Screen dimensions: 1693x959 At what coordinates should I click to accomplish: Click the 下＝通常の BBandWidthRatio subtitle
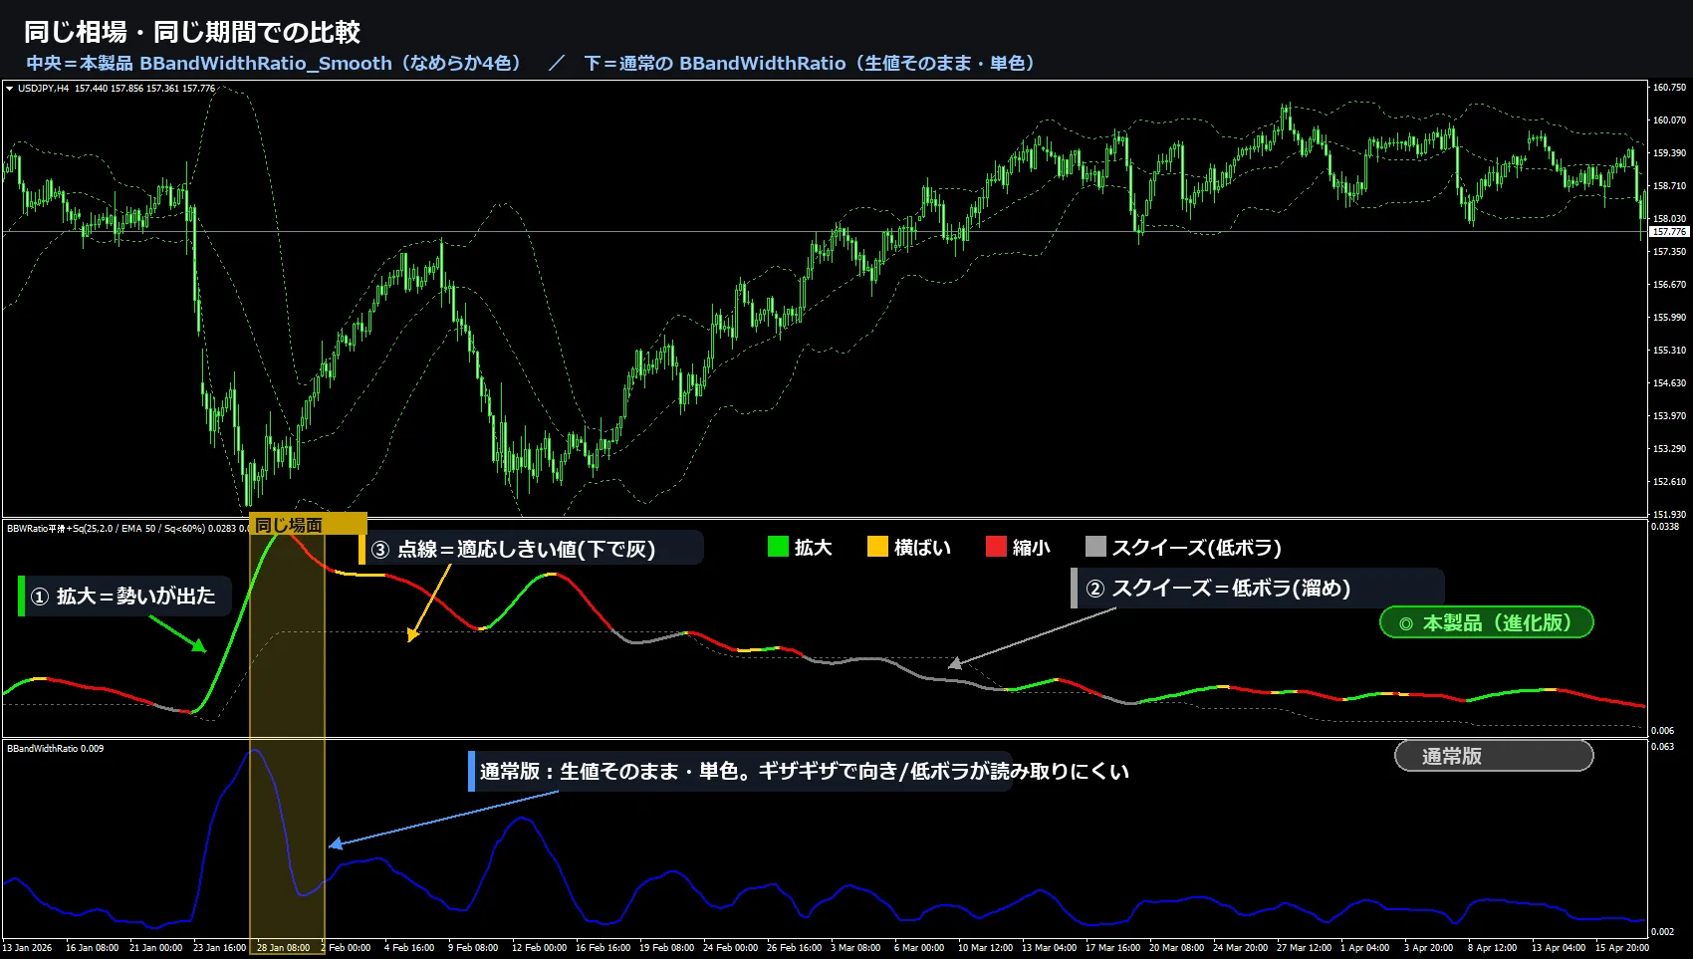(811, 63)
